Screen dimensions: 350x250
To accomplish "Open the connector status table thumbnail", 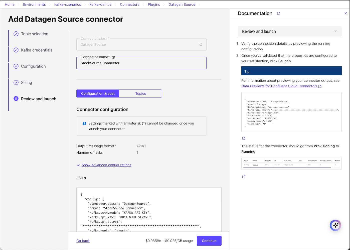I will 291,163.
